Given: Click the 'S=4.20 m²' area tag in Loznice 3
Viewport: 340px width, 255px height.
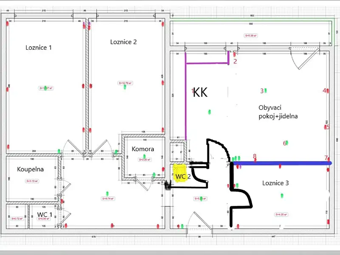Looking at the screenshot, I should pyautogui.click(x=281, y=215).
